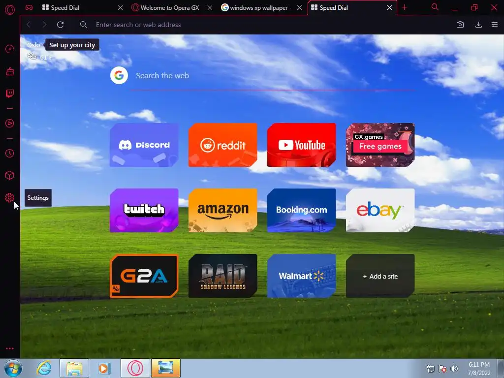This screenshot has width=504, height=378.
Task: Select Opera GX taskbar button
Action: pos(135,368)
